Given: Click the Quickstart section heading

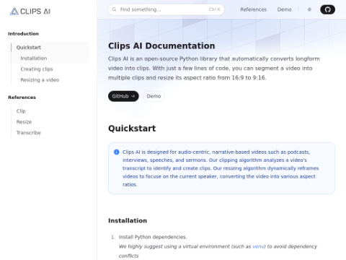Looking at the screenshot, I should 132,129.
